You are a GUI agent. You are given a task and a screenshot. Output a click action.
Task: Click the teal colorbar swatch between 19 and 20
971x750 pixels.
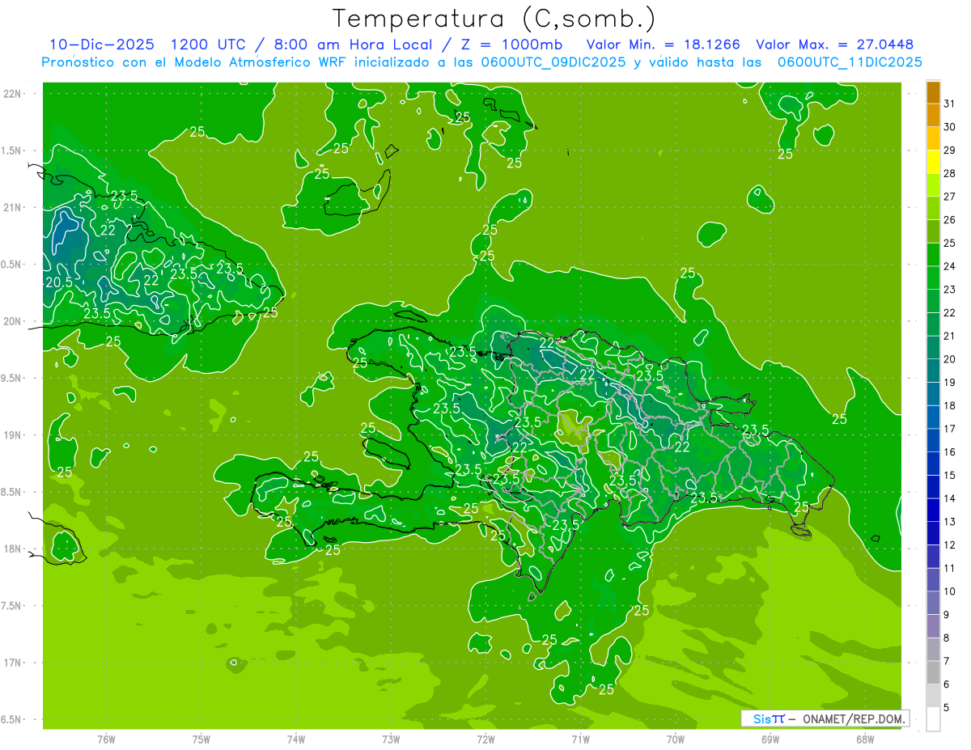click(933, 371)
